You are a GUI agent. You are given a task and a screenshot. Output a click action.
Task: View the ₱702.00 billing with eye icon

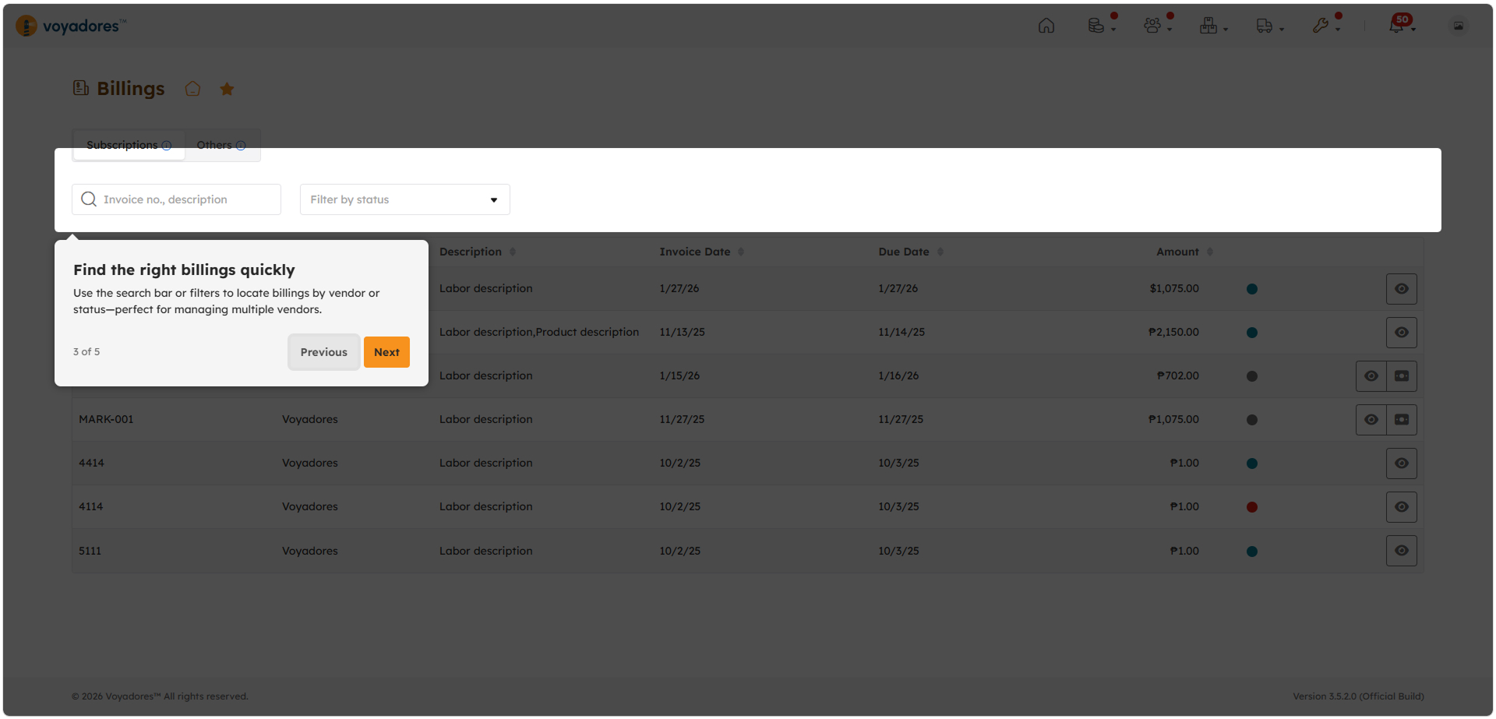tap(1371, 376)
